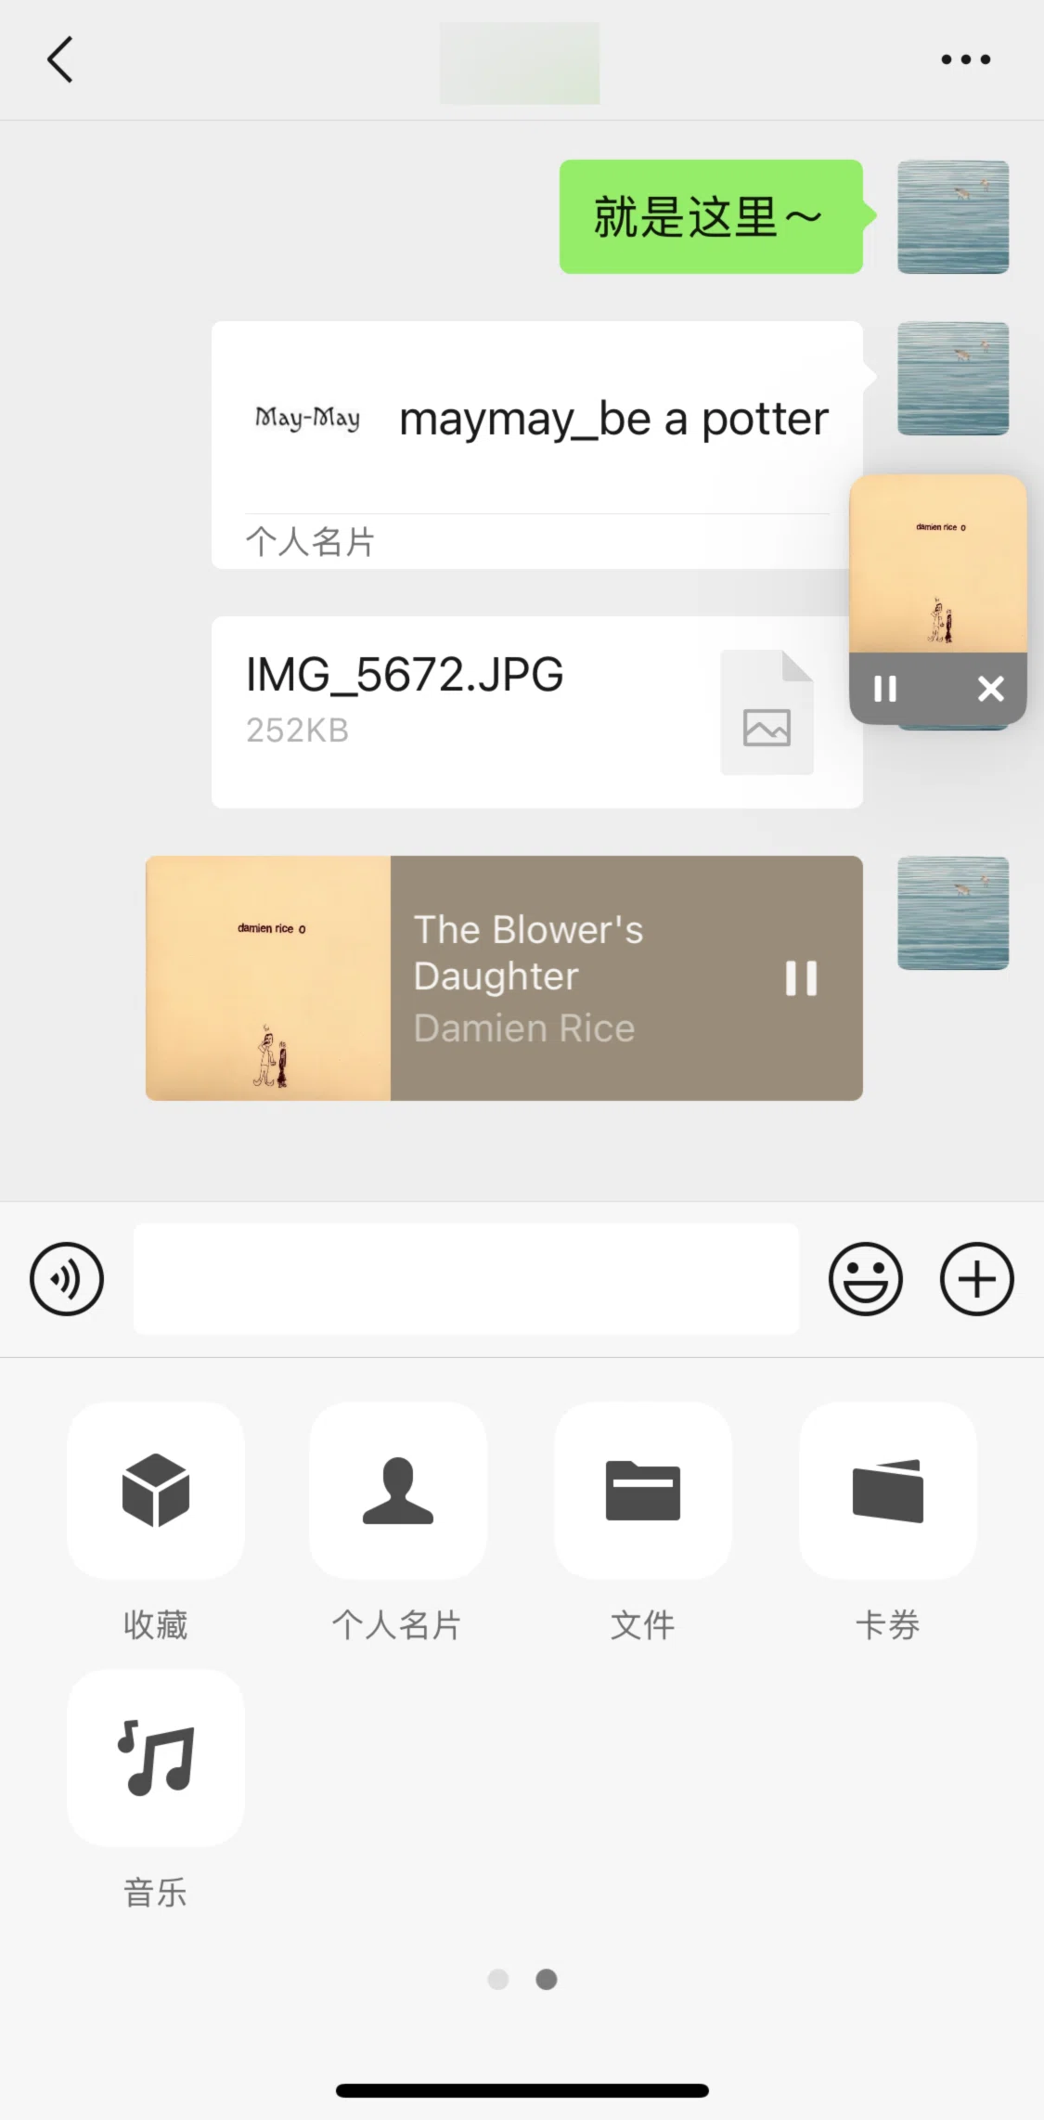The width and height of the screenshot is (1044, 2120).
Task: Open IMG_5672.JPG file message
Action: (x=537, y=712)
